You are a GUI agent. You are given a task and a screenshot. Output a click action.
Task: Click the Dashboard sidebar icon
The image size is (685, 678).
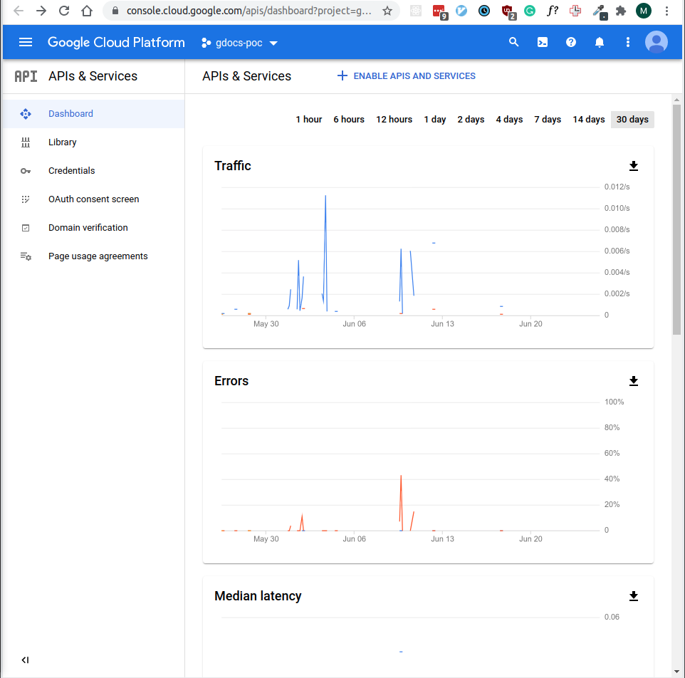click(26, 114)
